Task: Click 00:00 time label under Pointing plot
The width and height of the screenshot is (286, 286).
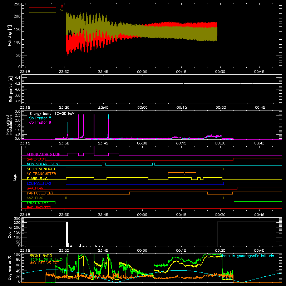Action: (x=142, y=72)
